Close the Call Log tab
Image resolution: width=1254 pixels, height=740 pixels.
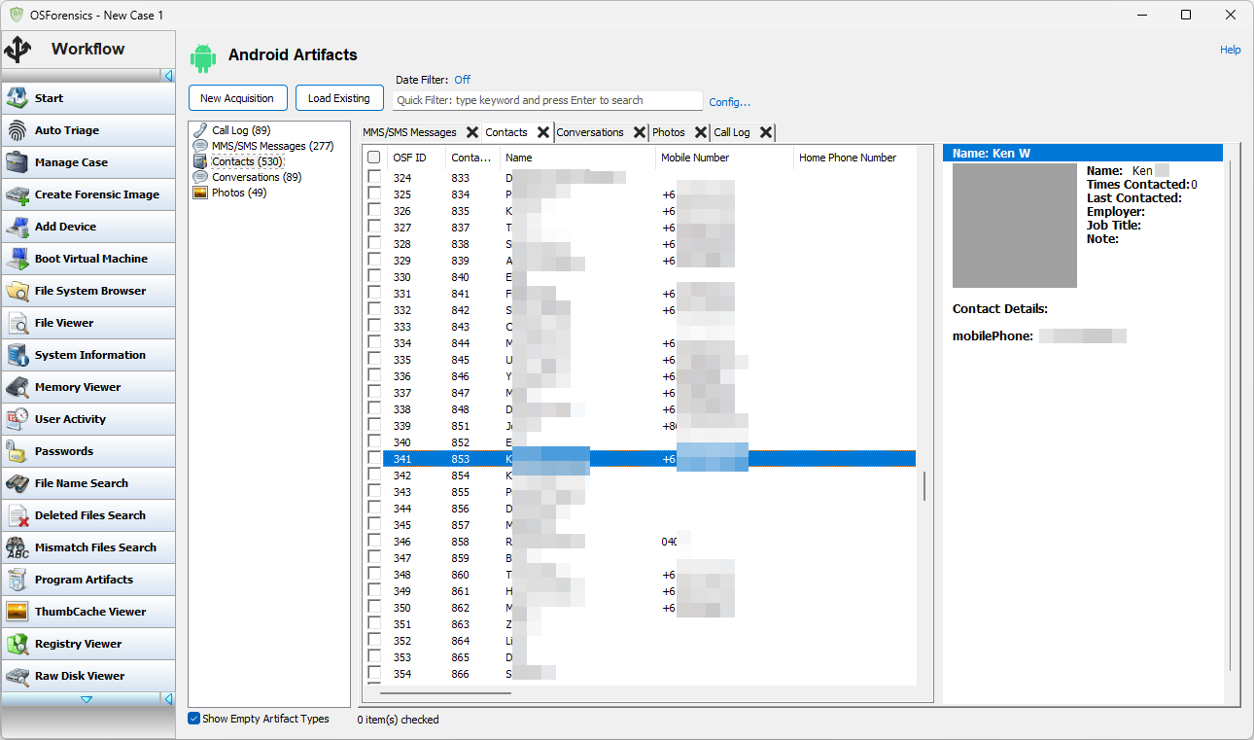pyautogui.click(x=766, y=132)
